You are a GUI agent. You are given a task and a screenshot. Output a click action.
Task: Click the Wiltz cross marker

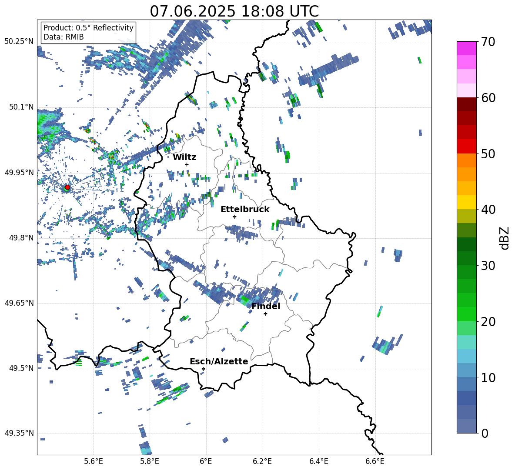(187, 164)
